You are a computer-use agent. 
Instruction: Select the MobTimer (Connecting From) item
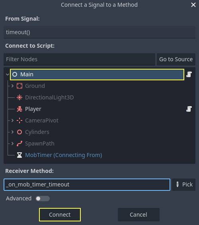[x=64, y=155]
